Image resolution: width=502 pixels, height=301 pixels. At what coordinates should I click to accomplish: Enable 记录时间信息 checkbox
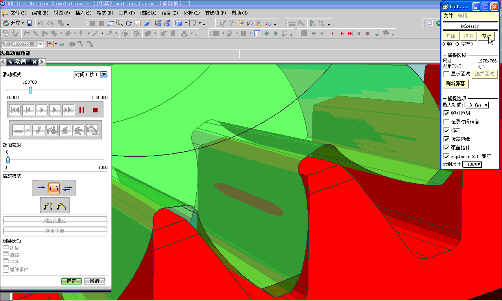[x=446, y=121]
